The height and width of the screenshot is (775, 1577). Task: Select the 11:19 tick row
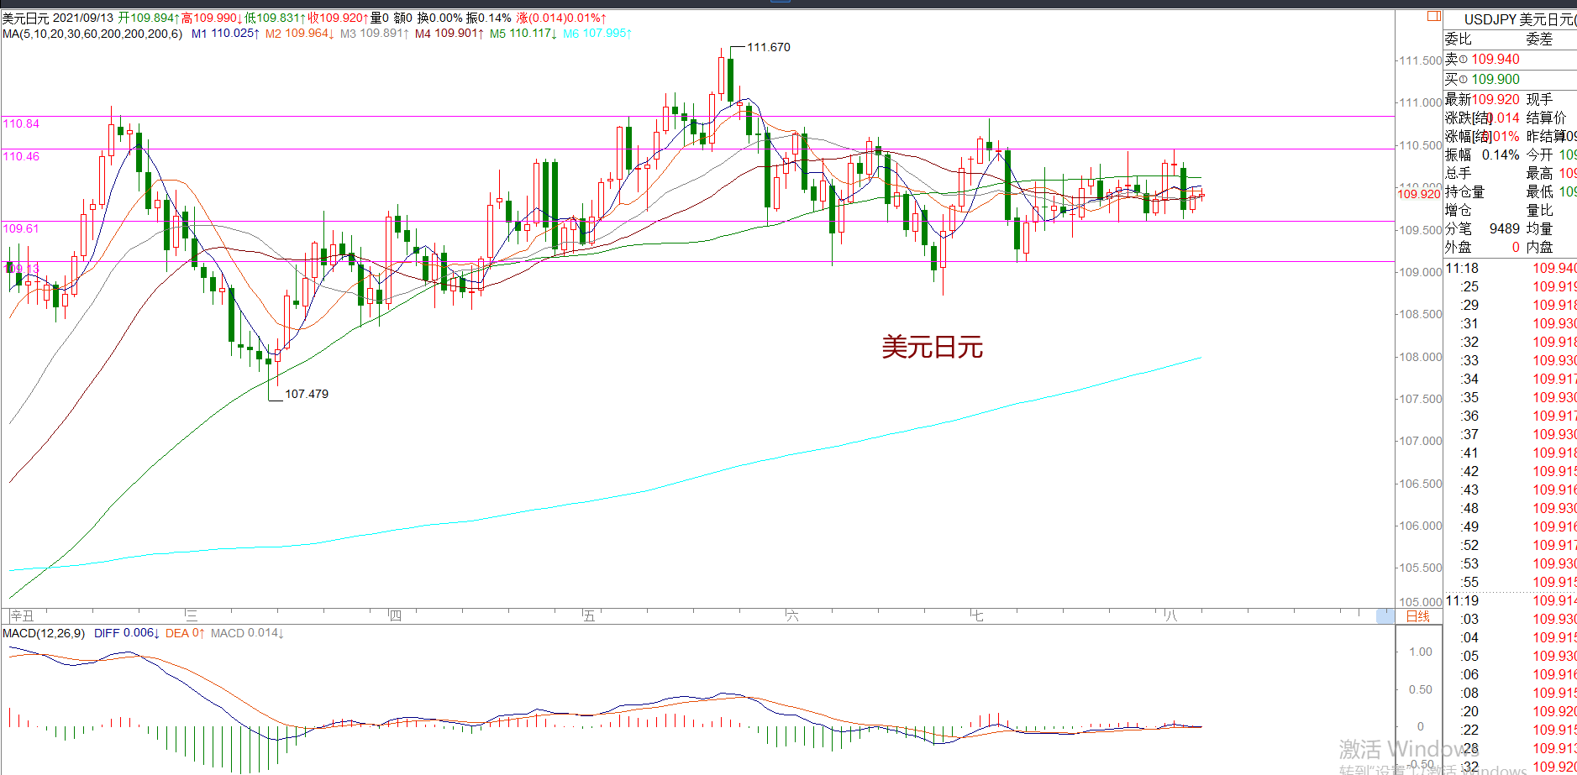(x=1511, y=600)
